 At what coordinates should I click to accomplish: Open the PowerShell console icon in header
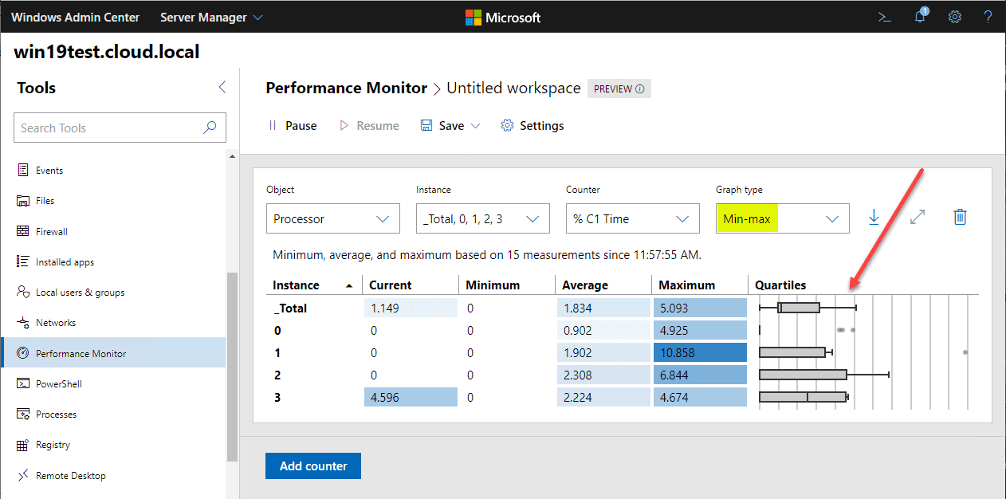pyautogui.click(x=884, y=17)
